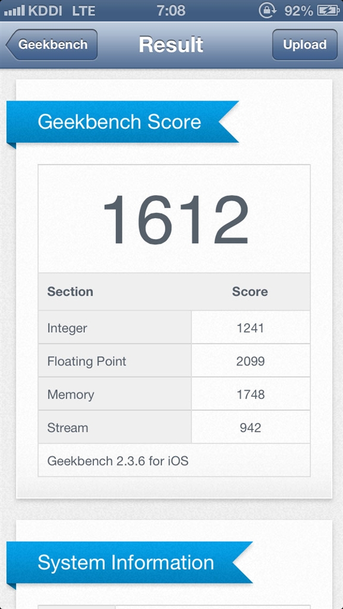Tap the Geekbench 2.3.6 for iOS footer

[x=118, y=461]
